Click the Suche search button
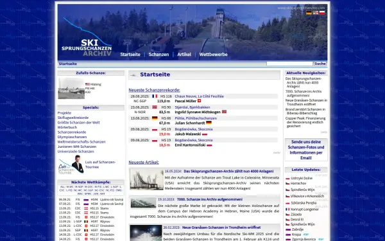385x241 pixels. point(320,64)
